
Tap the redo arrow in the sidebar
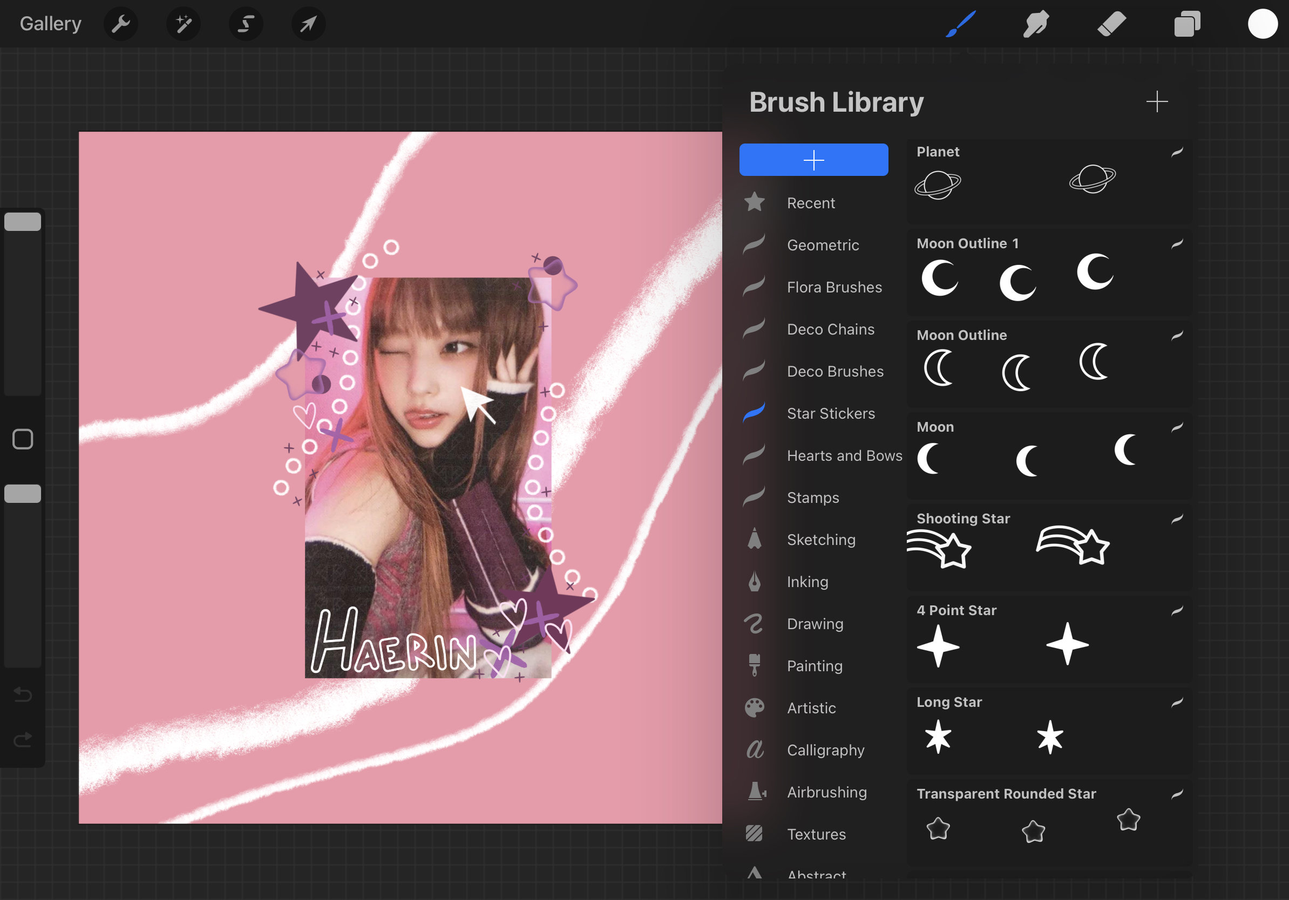click(x=23, y=740)
